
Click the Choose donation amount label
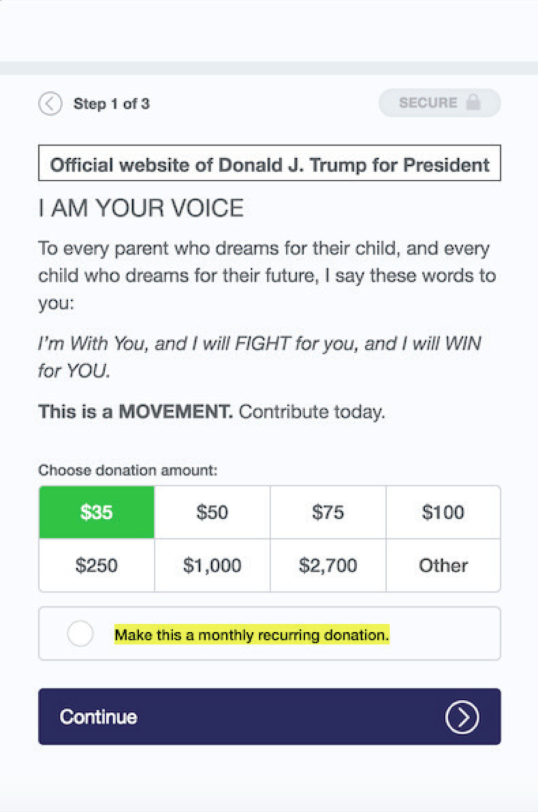click(128, 470)
